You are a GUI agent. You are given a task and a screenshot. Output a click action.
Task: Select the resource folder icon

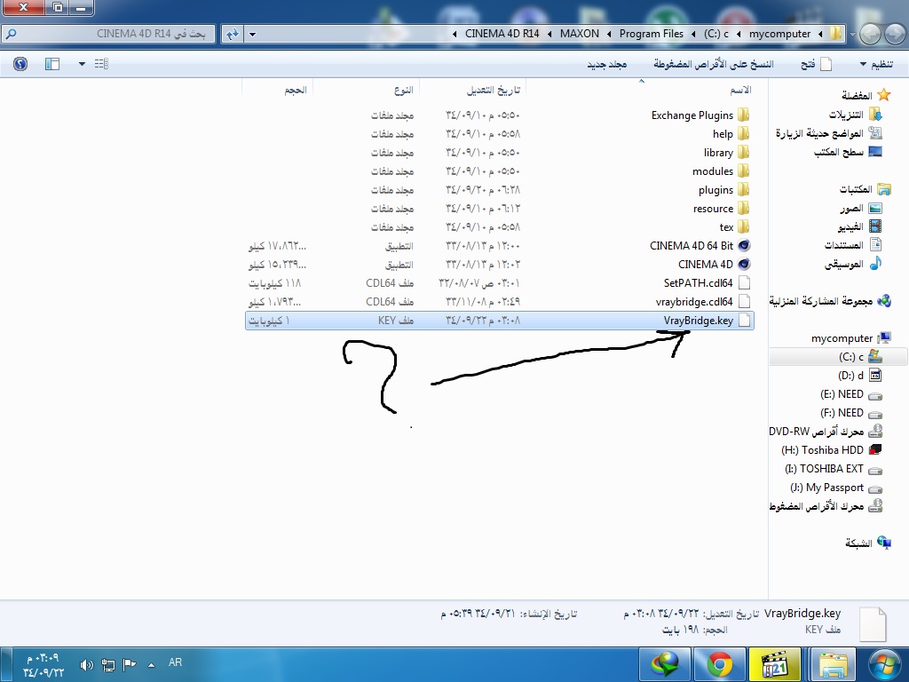click(x=744, y=208)
